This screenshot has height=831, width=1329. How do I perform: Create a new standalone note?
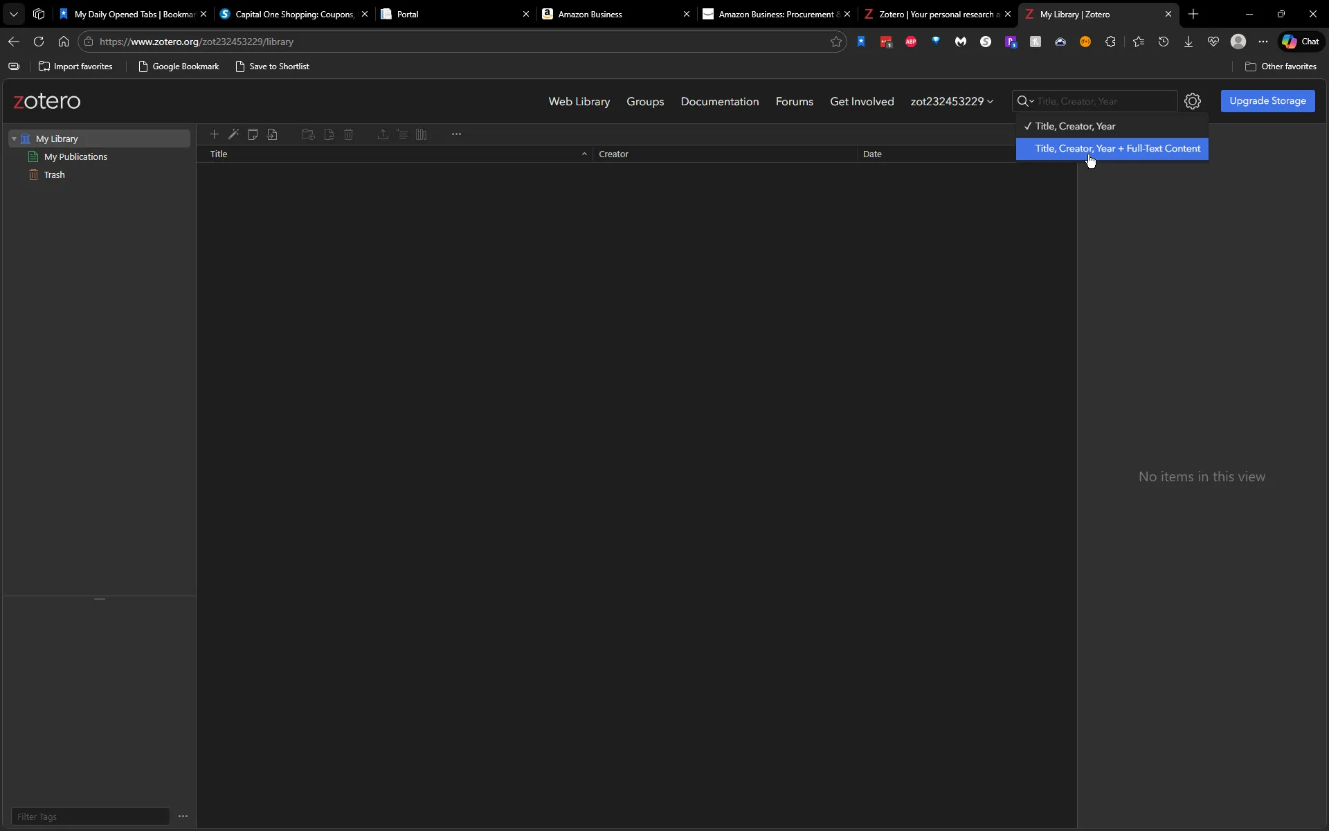(253, 134)
